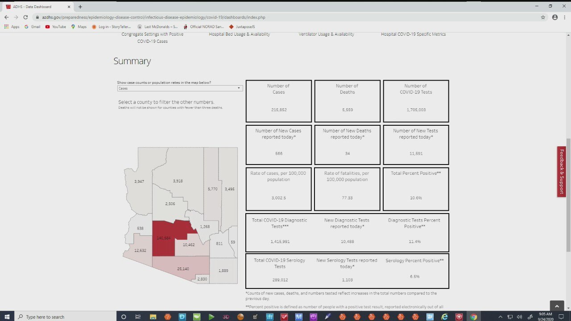The image size is (571, 321).
Task: Close the ADHS Data Dashboard tab
Action: (x=68, y=7)
